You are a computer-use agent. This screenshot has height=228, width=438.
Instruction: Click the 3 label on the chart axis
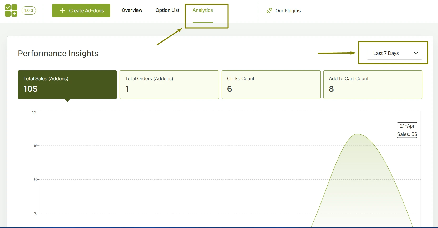(x=35, y=214)
